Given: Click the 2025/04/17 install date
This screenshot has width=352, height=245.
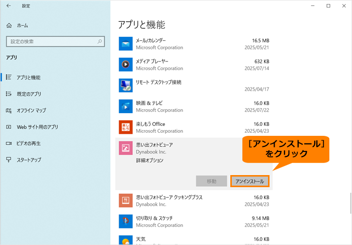Looking at the screenshot, I should tap(256, 89).
